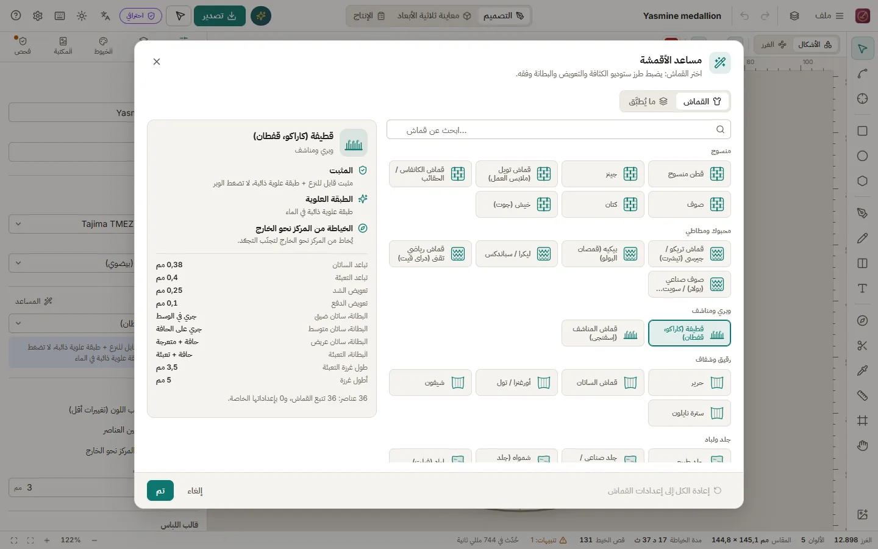
Task: Choose the صوف fabric card
Action: tap(689, 204)
